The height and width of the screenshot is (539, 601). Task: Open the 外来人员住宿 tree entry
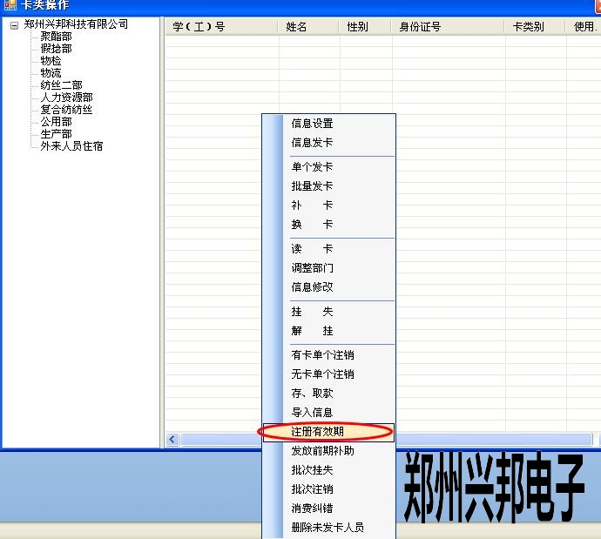(71, 146)
